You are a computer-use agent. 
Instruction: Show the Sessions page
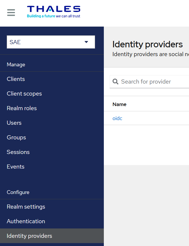(x=18, y=152)
